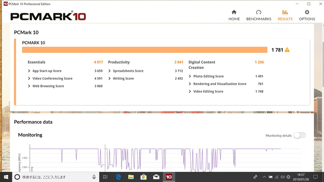Open Microsoft Edge from the taskbar

click(x=118, y=177)
